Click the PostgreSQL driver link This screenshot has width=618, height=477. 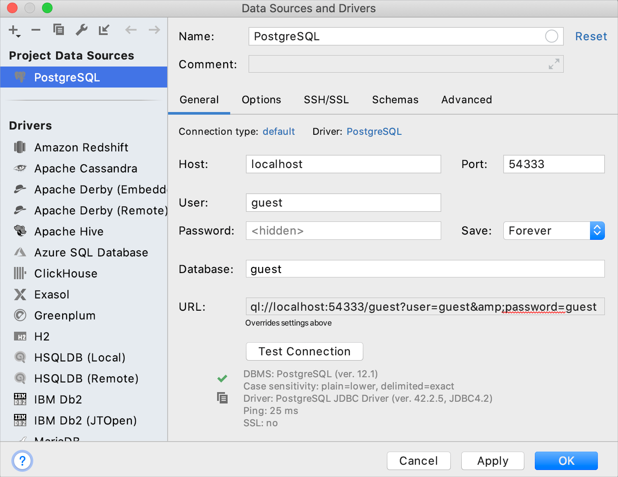pos(374,132)
